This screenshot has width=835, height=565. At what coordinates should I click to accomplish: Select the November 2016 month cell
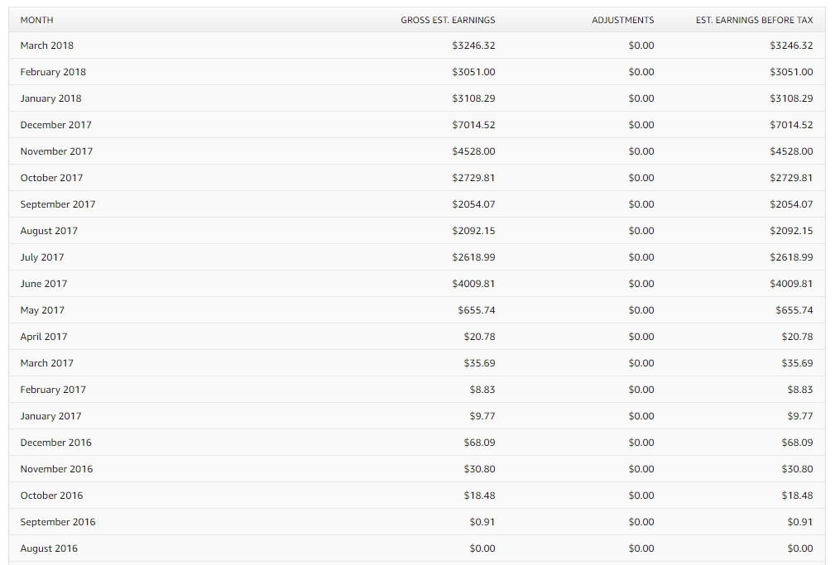coord(56,469)
